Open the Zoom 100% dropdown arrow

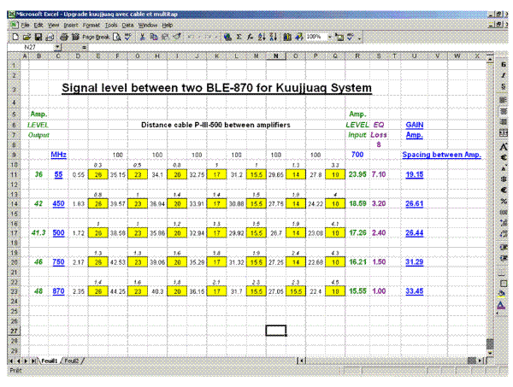pyautogui.click(x=330, y=37)
